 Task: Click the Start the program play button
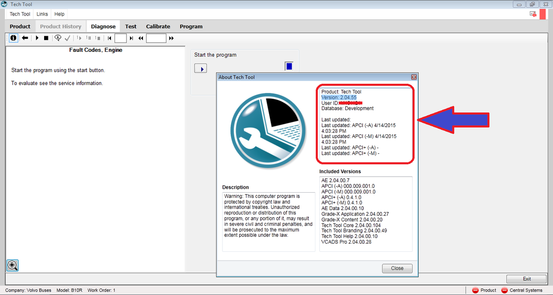tap(200, 68)
